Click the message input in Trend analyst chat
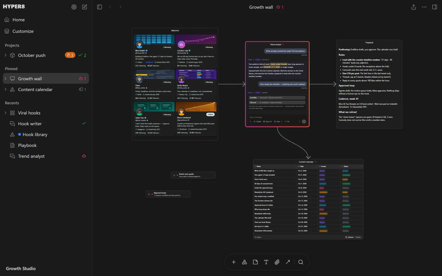The image size is (442, 276). point(277,117)
